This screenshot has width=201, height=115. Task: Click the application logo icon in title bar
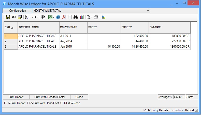pos(5,4)
